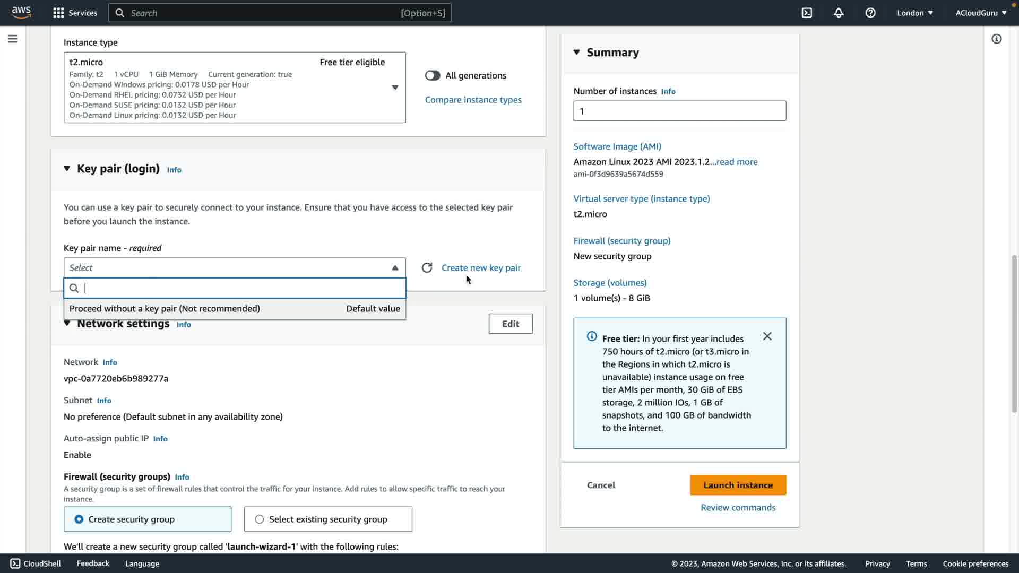
Task: Dismiss the Free tier notice
Action: click(x=767, y=336)
